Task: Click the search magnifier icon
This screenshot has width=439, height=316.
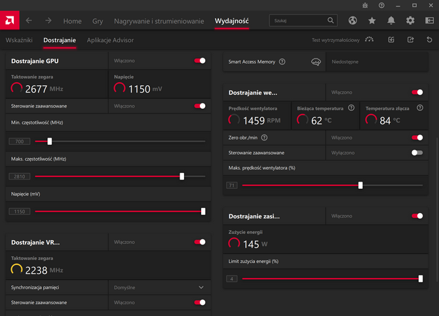Action: tap(331, 20)
